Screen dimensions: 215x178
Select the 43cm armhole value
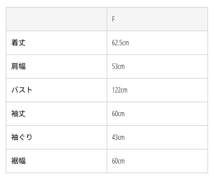(x=118, y=137)
